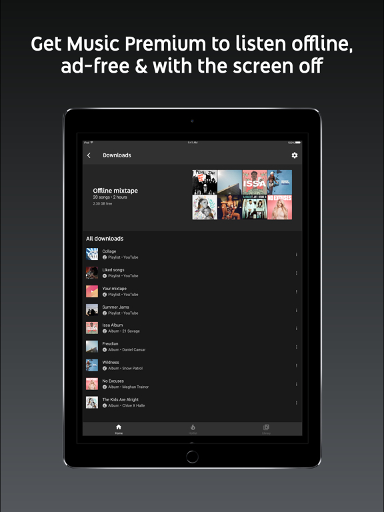Select the 'Issa Album' title text
Viewport: 384px width, 512px height.
tap(113, 325)
